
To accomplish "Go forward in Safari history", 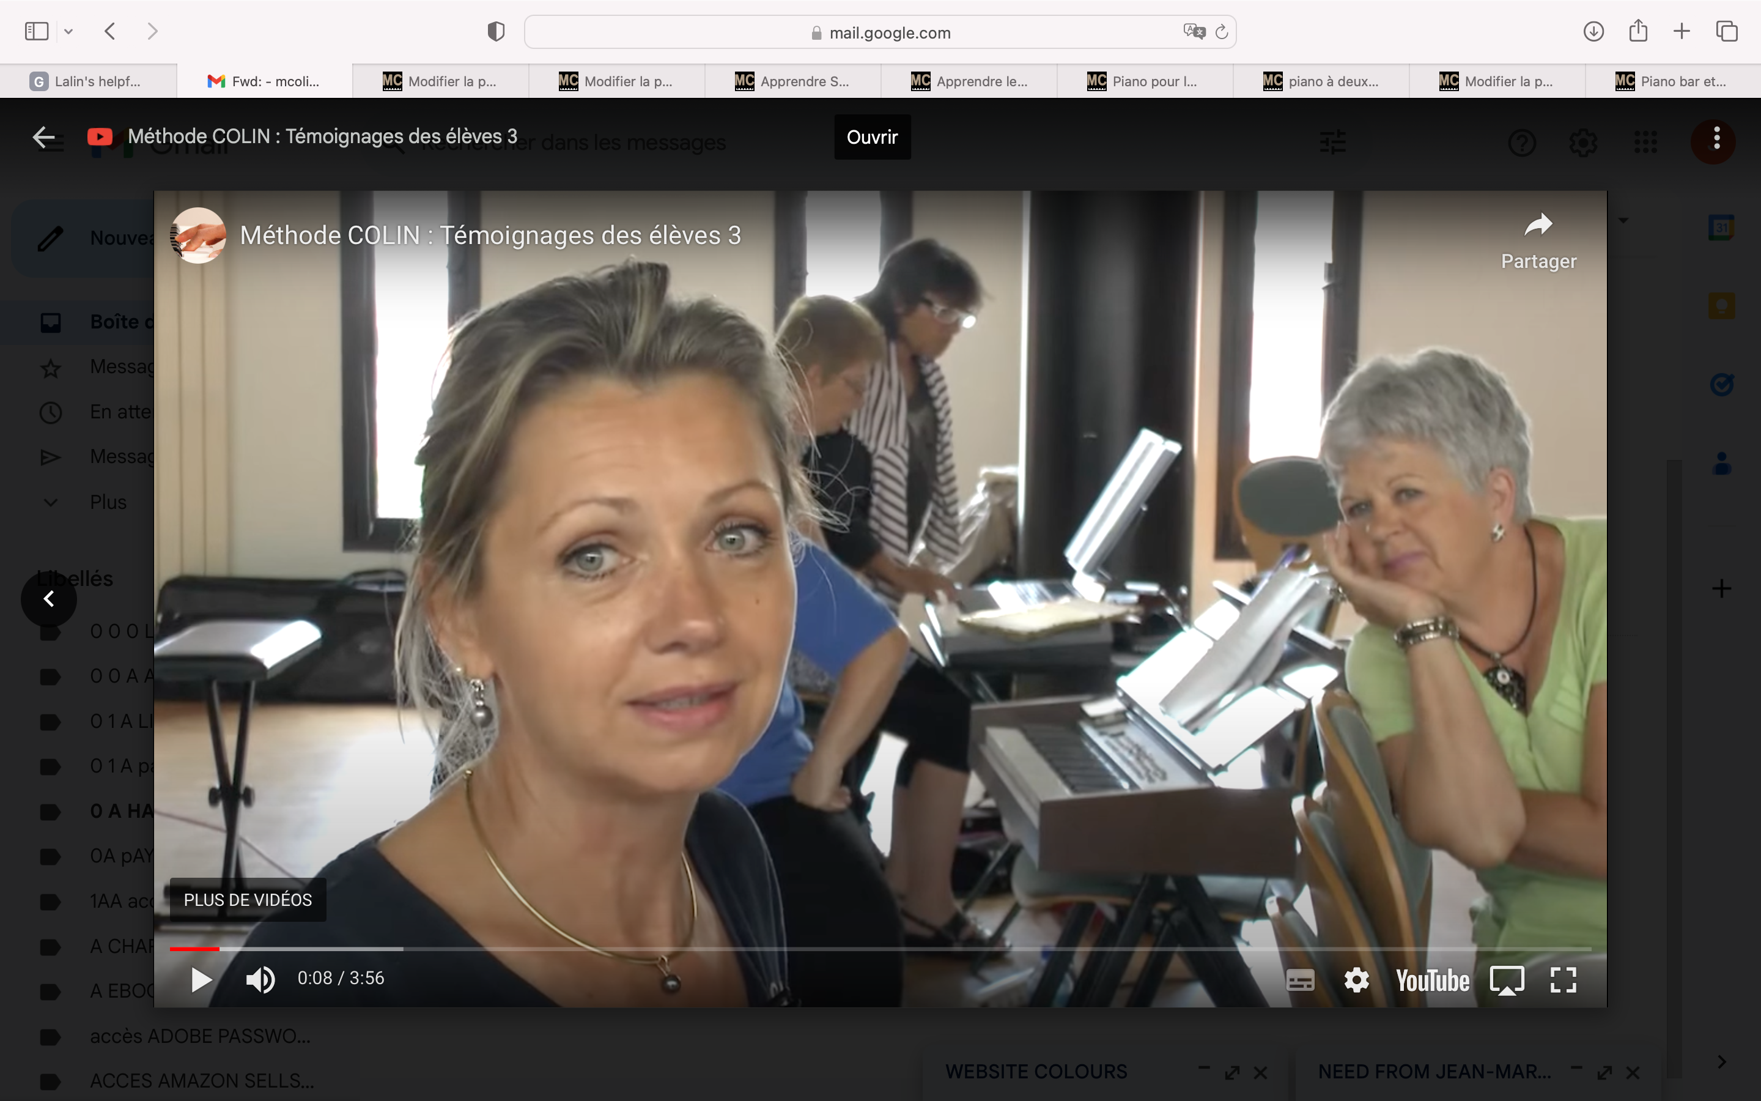I will (152, 31).
